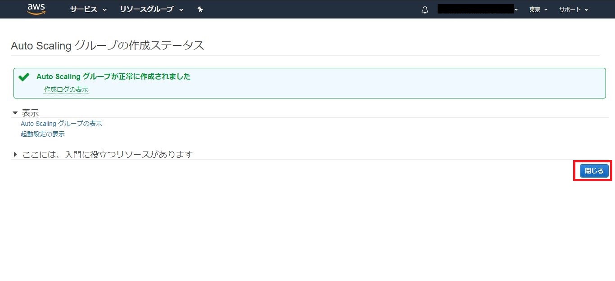Open the リソースグループ menu
Image resolution: width=615 pixels, height=281 pixels.
tap(147, 9)
